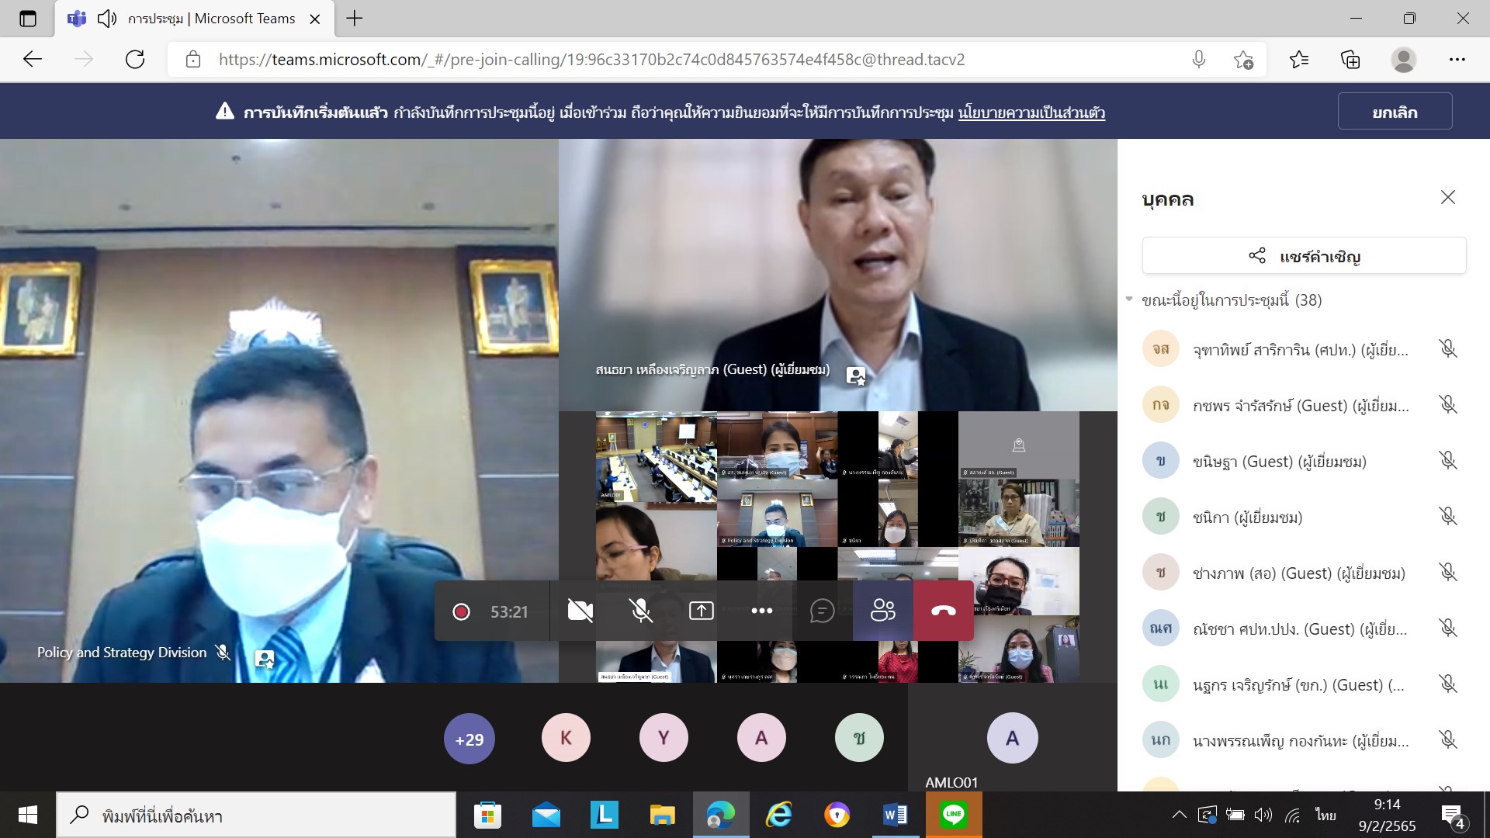This screenshot has height=838, width=1490.
Task: Click mic icon beside ณัชชา ศปท.ปปง.
Action: click(1447, 628)
